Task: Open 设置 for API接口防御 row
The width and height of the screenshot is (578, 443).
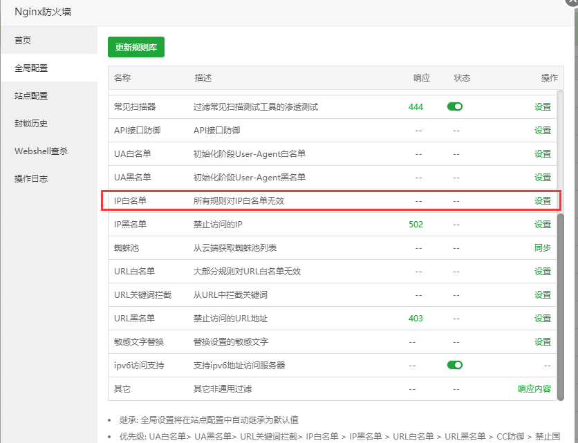Action: (542, 130)
